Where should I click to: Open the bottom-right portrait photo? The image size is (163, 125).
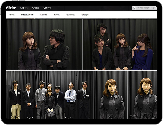(142, 92)
